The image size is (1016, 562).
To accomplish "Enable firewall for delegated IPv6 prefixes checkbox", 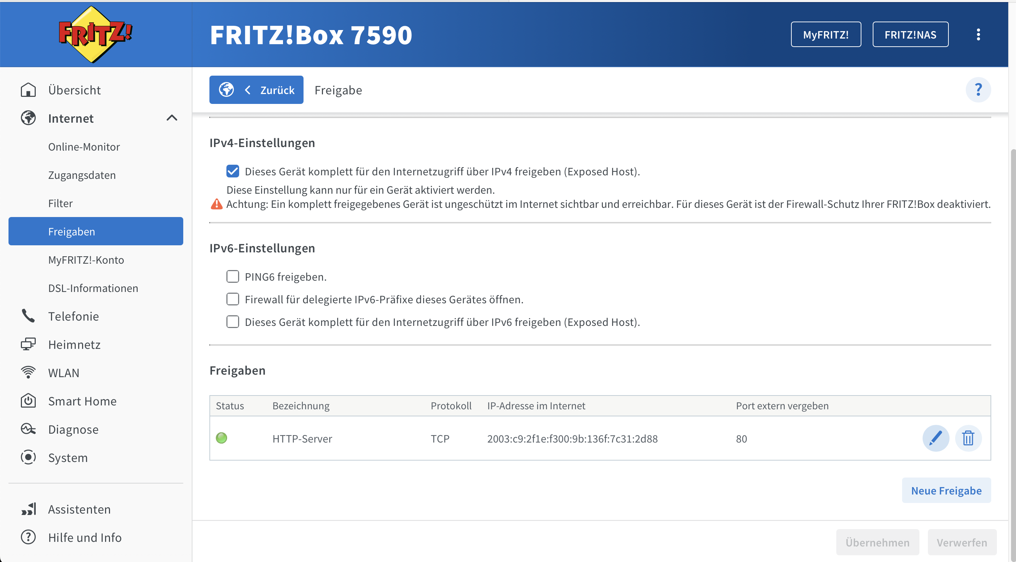I will click(x=233, y=299).
